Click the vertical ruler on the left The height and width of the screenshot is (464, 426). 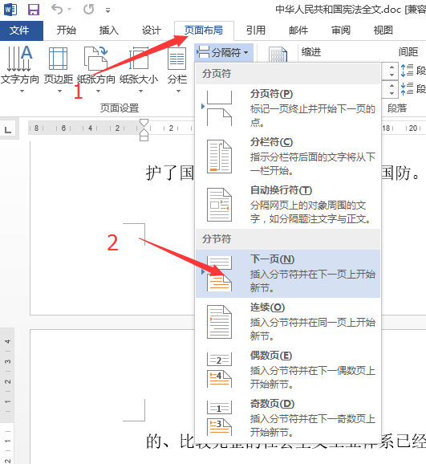7,396
